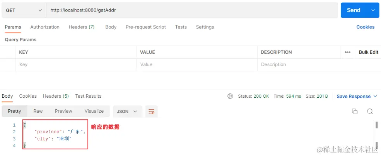Select the Pretty view
Viewport: 381px width, 156px height.
(x=14, y=111)
